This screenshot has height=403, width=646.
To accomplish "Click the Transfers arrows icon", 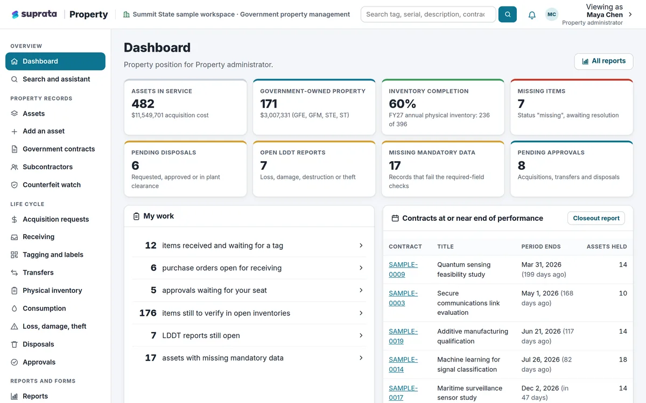I will 15,272.
